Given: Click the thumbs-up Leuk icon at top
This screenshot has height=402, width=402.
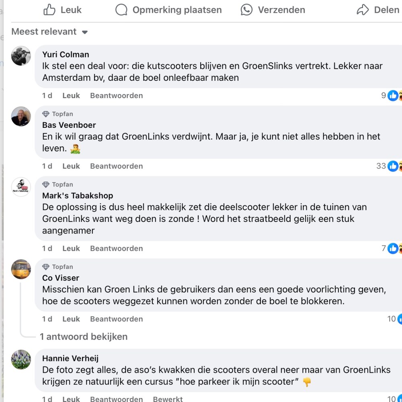Looking at the screenshot, I should 49,10.
